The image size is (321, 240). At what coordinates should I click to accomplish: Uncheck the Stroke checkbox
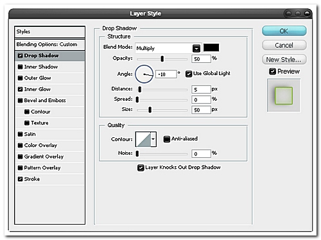(20, 179)
